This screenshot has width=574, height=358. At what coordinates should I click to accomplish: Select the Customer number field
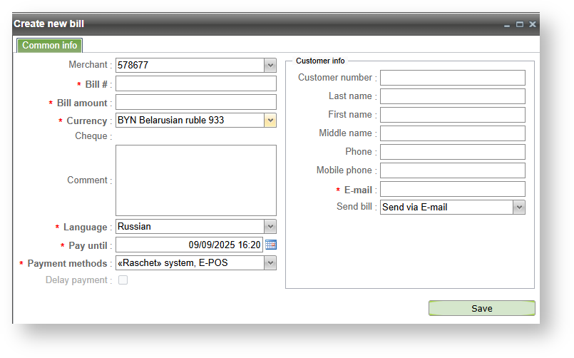[452, 78]
